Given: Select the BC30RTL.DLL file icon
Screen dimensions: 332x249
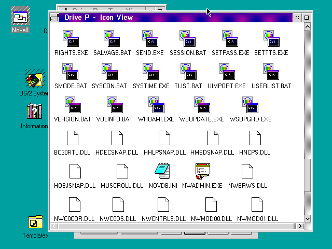Looking at the screenshot, I should click(73, 138).
